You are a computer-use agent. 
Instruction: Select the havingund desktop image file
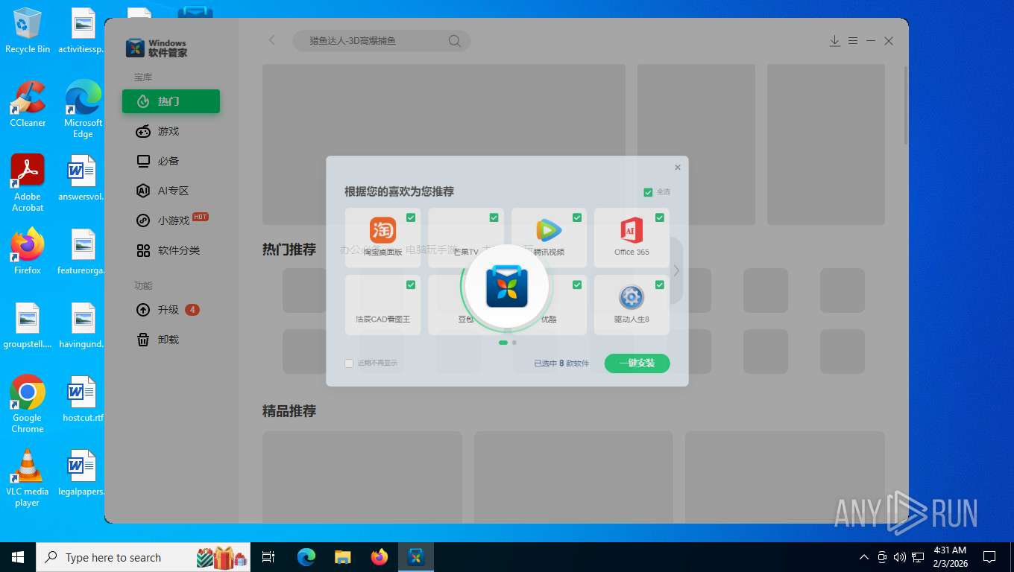83,325
